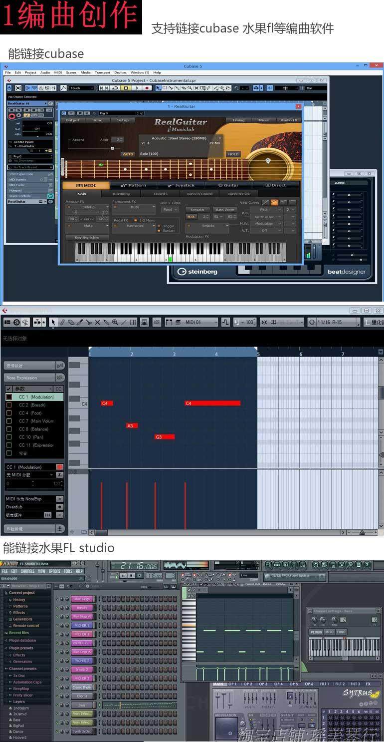Select the Sytrus OP 1 tab
The image size is (384, 742).
pos(232,684)
